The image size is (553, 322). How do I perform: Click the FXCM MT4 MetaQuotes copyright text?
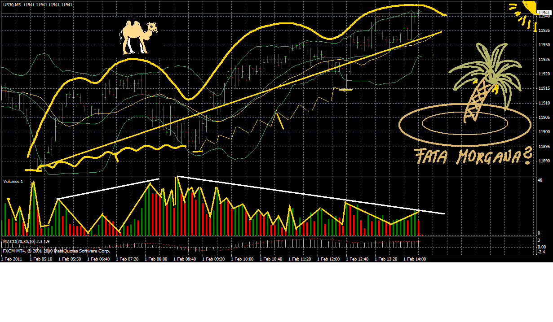click(x=56, y=252)
